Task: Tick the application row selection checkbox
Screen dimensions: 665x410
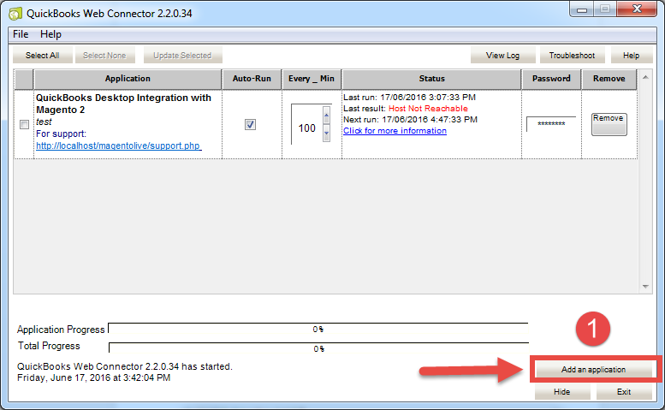Action: point(24,124)
